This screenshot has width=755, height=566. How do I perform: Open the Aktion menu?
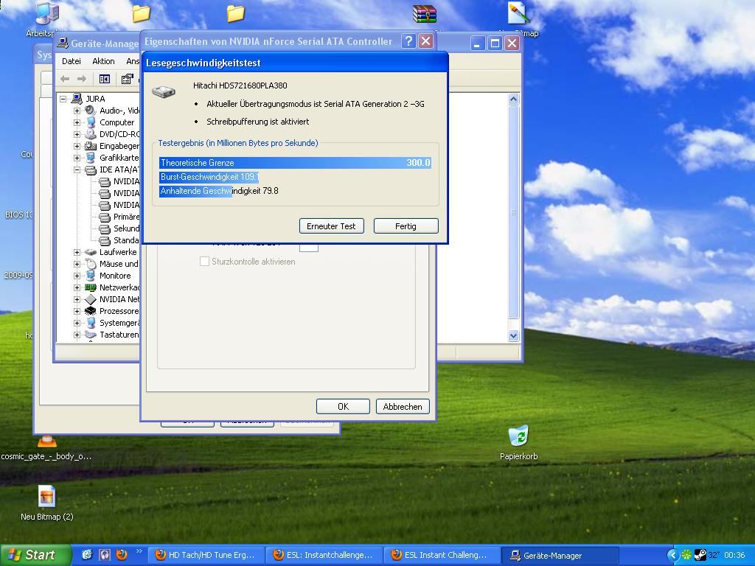103,61
